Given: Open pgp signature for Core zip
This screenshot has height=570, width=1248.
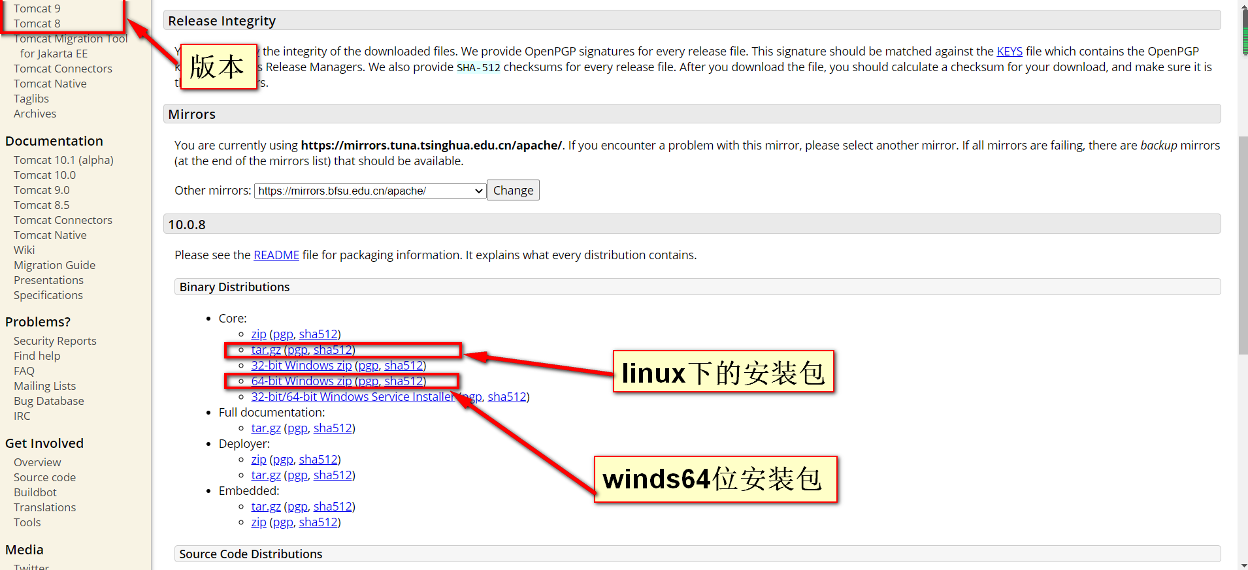Looking at the screenshot, I should pyautogui.click(x=282, y=334).
